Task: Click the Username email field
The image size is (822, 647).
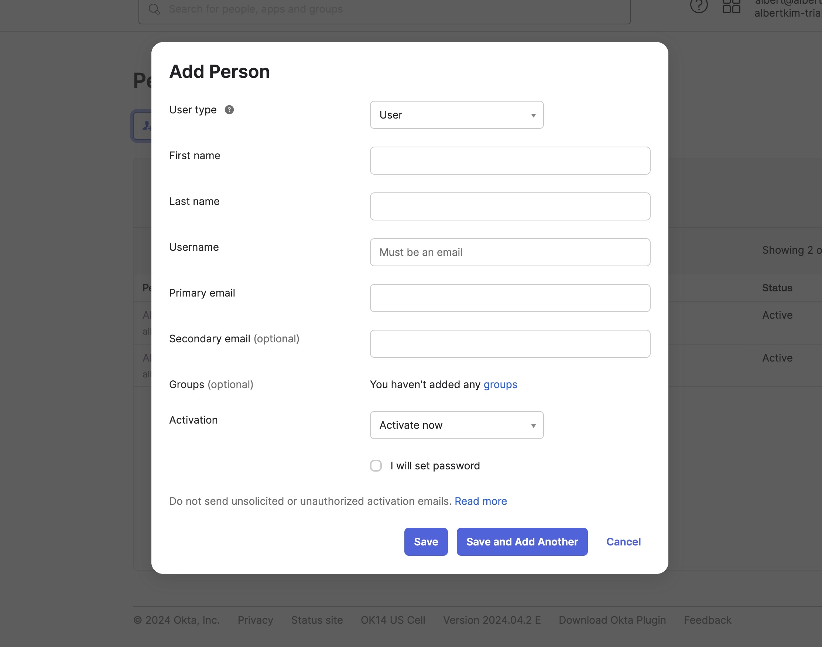Action: coord(510,252)
